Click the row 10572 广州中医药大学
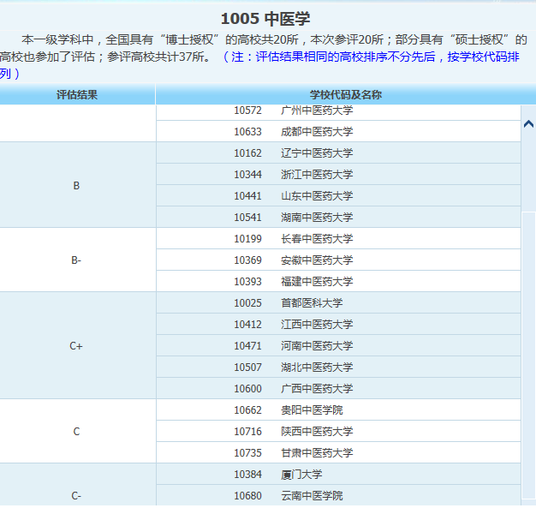This screenshot has width=536, height=508. [x=338, y=111]
